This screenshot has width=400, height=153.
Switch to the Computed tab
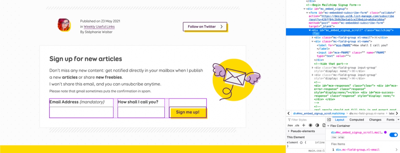click(357, 120)
